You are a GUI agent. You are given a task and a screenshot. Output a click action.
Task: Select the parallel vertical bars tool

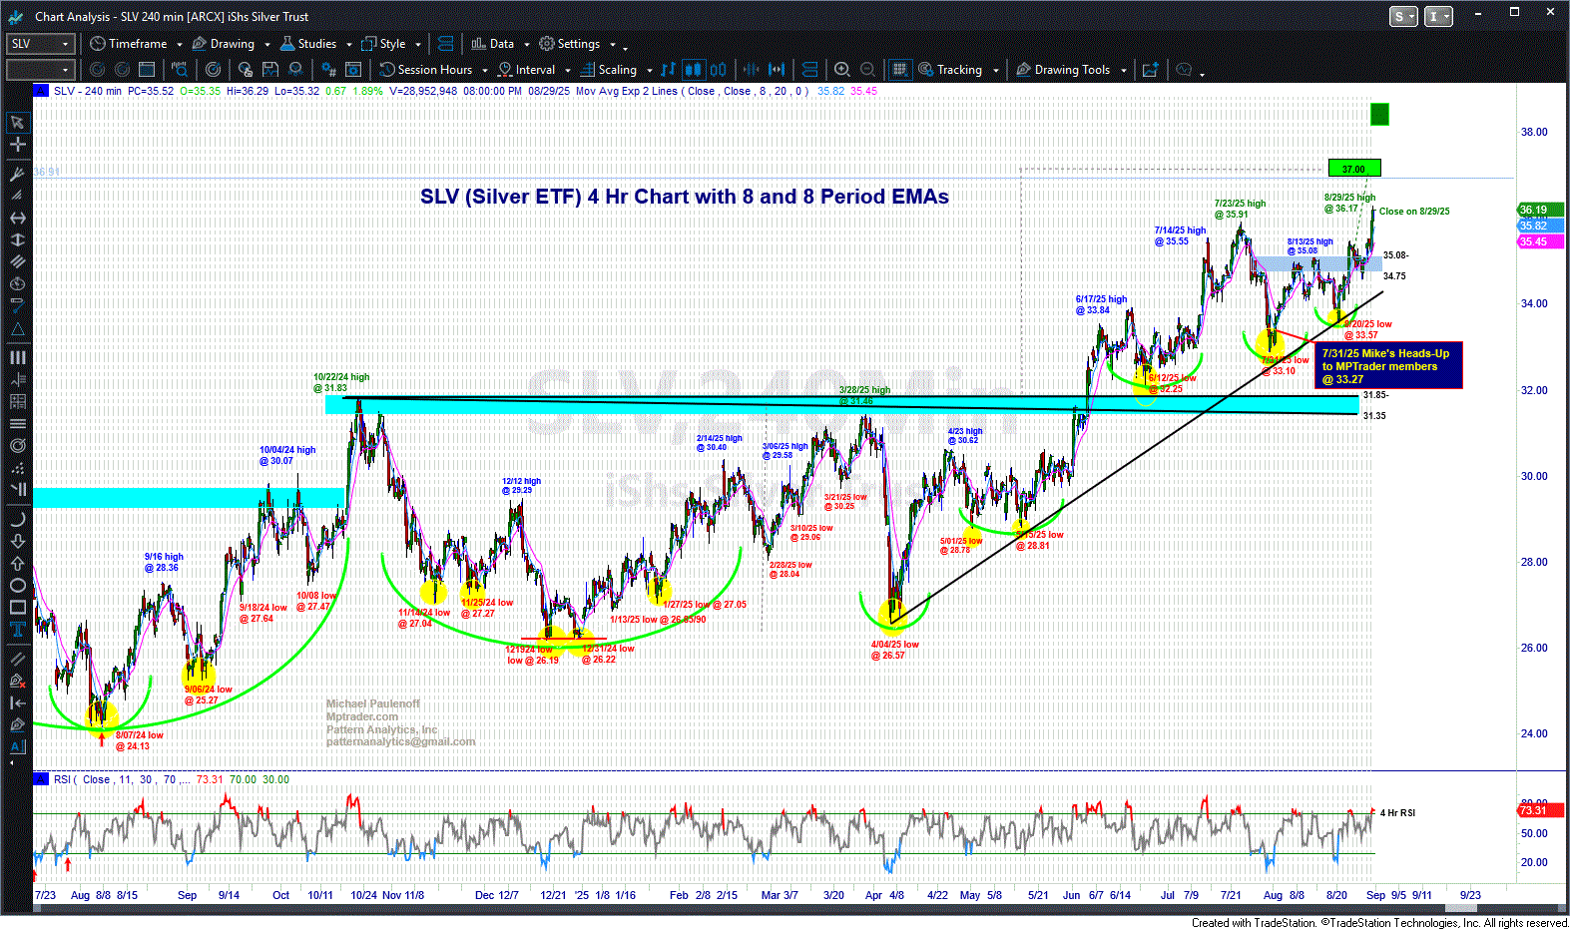point(17,357)
